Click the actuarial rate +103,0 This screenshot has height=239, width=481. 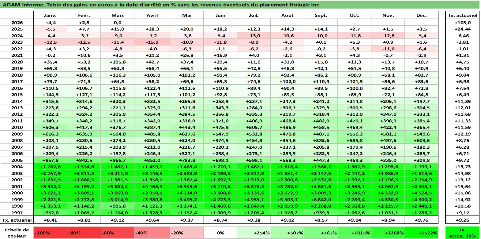point(463,23)
